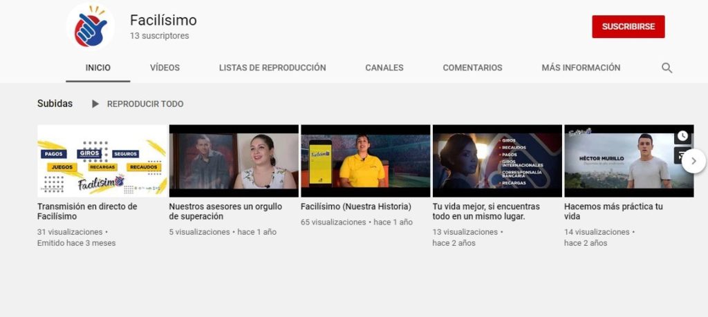Image resolution: width=708 pixels, height=317 pixels.
Task: Click Watch later clock icon on Héctor Murillo thumbnail
Action: (x=682, y=135)
